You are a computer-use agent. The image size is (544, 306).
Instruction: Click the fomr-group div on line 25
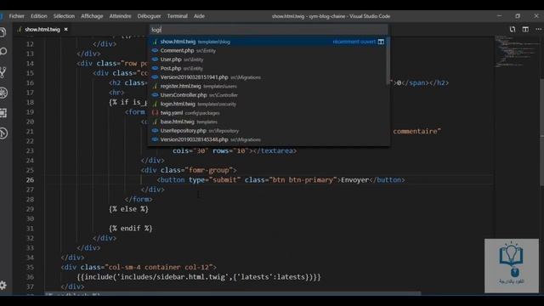pyautogui.click(x=189, y=170)
